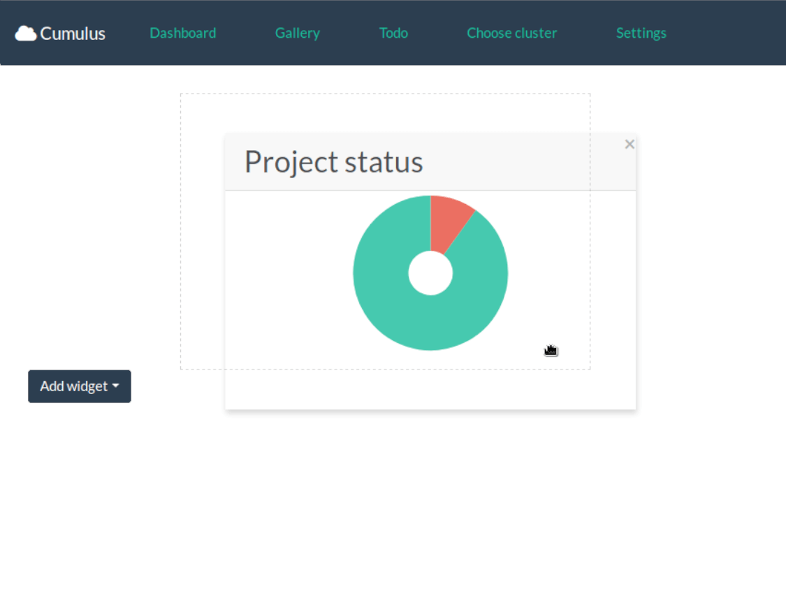Viewport: 786px width, 591px height.
Task: Close the Project status widget
Action: click(x=629, y=145)
